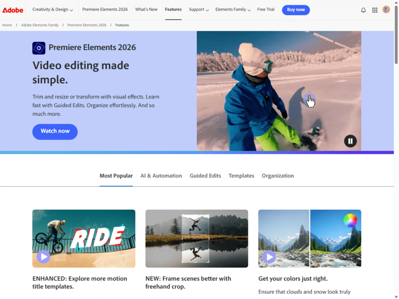
Task: Open Premiere Elements 2026 nav item
Action: tap(105, 9)
